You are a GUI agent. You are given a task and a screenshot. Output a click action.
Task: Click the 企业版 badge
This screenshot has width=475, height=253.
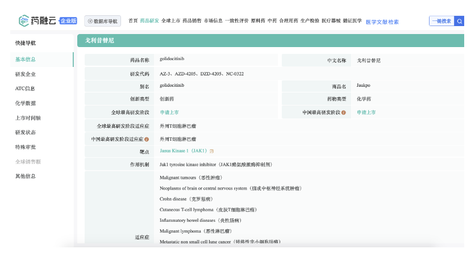tap(68, 21)
